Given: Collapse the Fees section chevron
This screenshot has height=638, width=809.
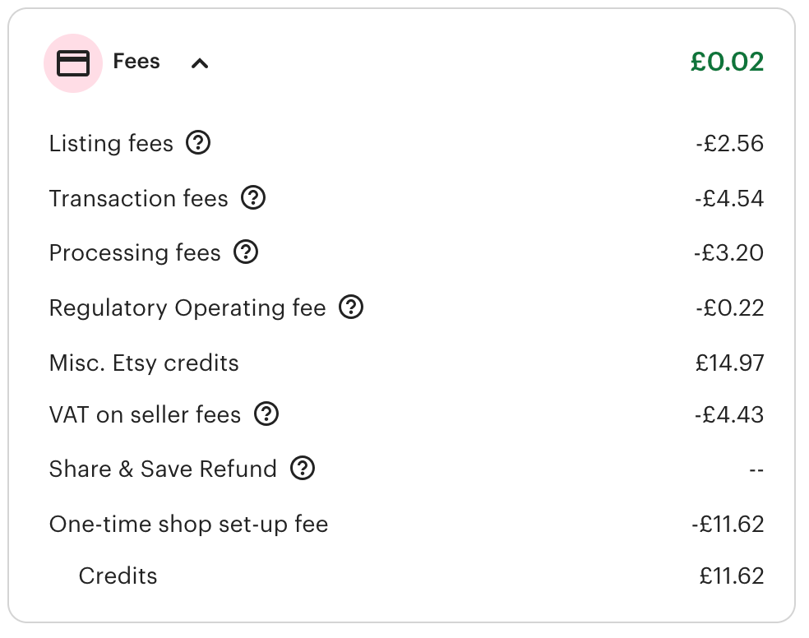Looking at the screenshot, I should click(x=200, y=63).
